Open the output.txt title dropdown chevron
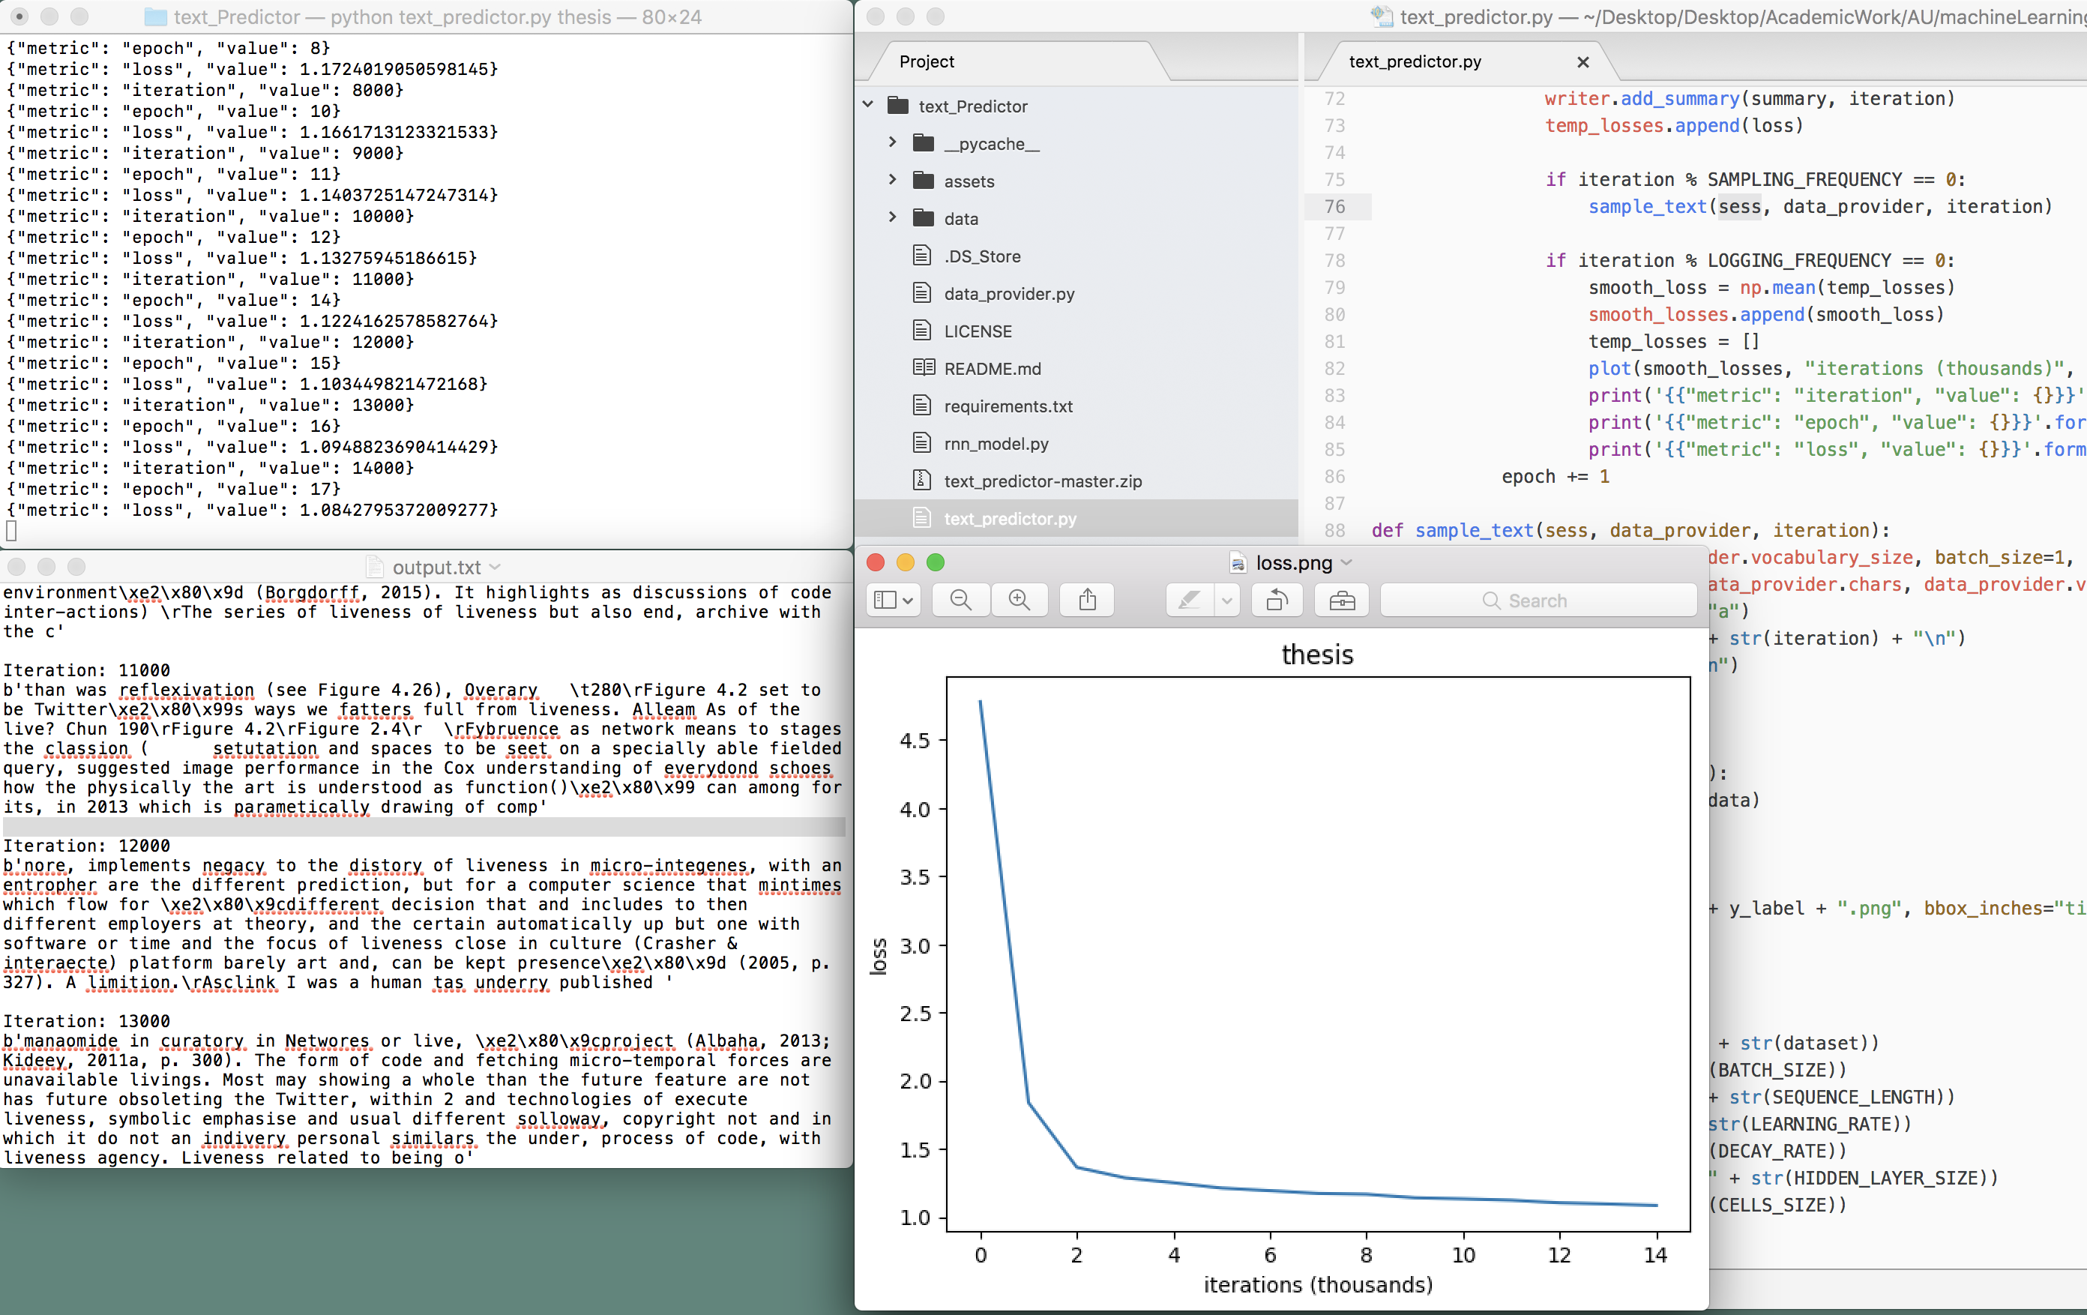The width and height of the screenshot is (2087, 1315). tap(495, 567)
